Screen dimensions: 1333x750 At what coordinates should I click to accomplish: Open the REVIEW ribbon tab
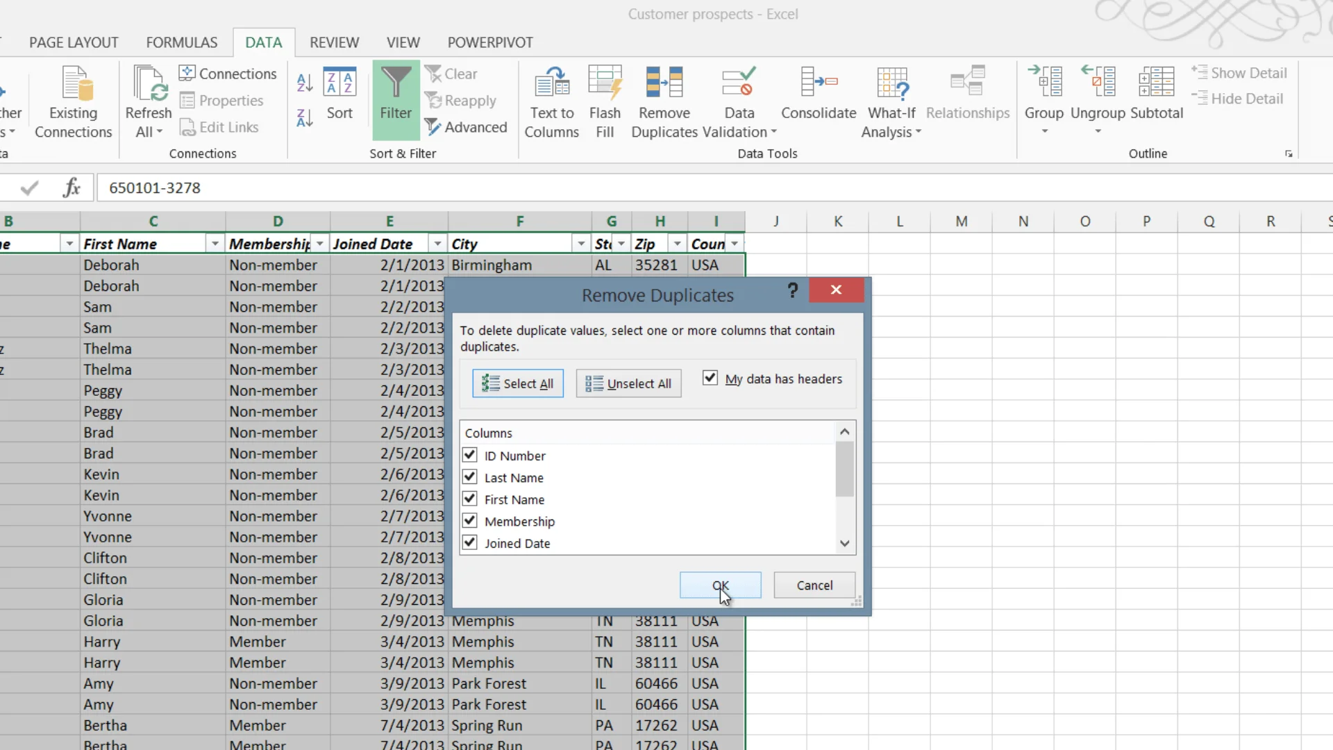pos(334,42)
